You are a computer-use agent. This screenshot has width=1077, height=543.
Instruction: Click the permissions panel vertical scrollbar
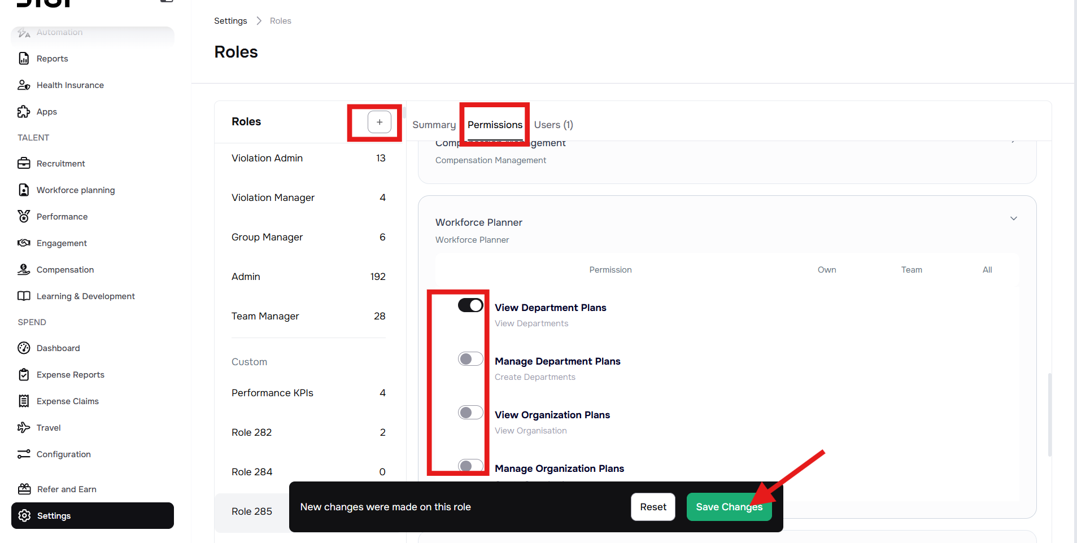[1050, 414]
